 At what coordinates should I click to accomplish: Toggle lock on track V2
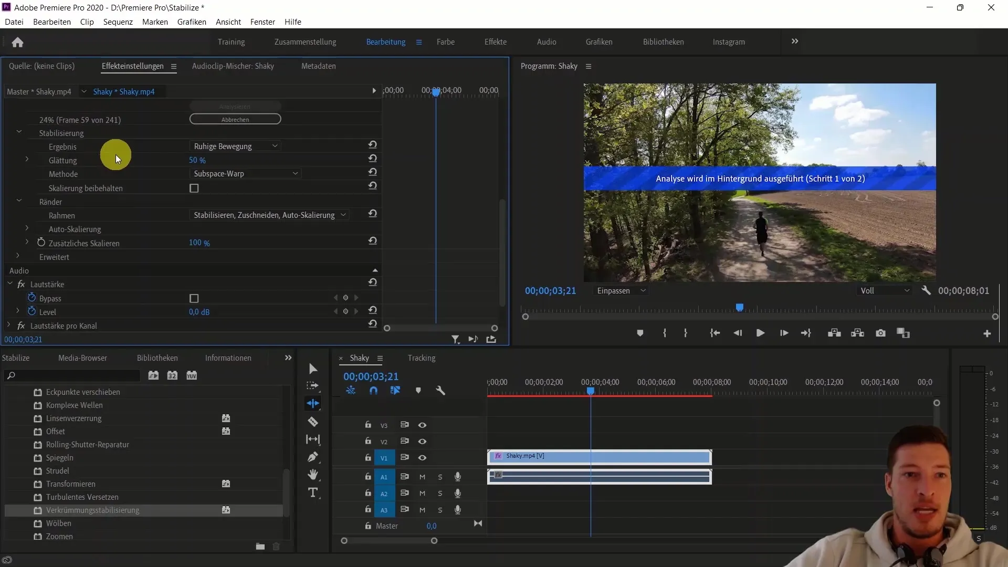(x=368, y=441)
